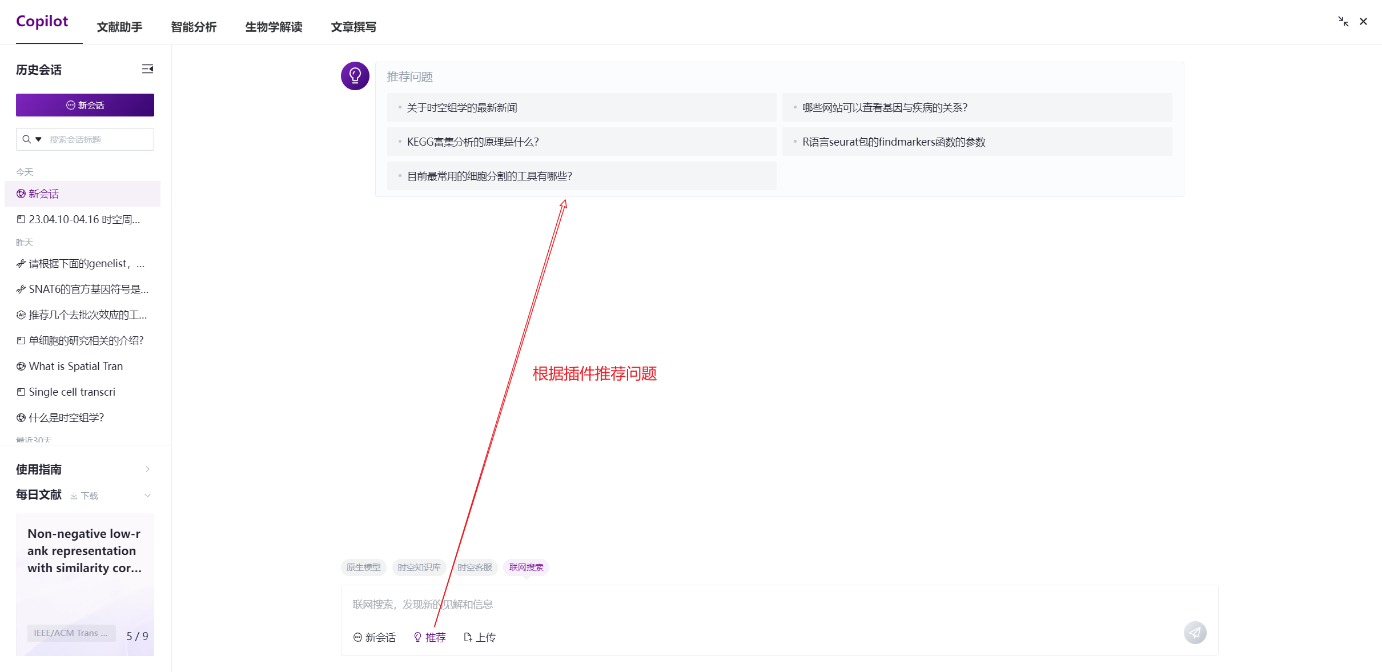The height and width of the screenshot is (672, 1382).
Task: Collapse the 每日文献 section chevron
Action: 147,495
